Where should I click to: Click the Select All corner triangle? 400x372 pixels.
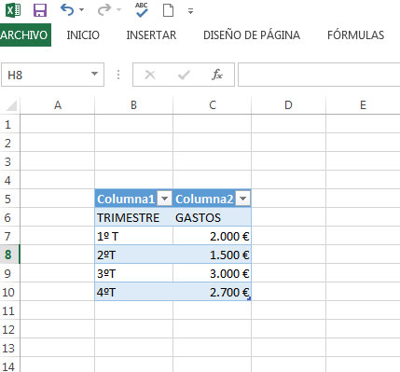click(11, 105)
